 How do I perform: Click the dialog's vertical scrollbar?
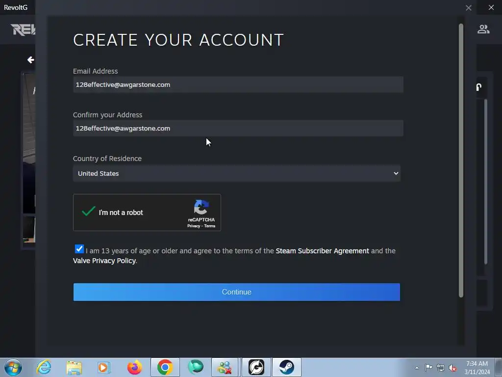tap(461, 161)
